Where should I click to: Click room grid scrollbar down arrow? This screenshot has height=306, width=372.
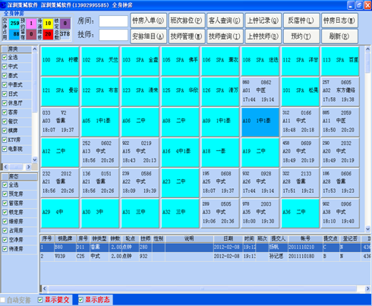pyautogui.click(x=367, y=229)
